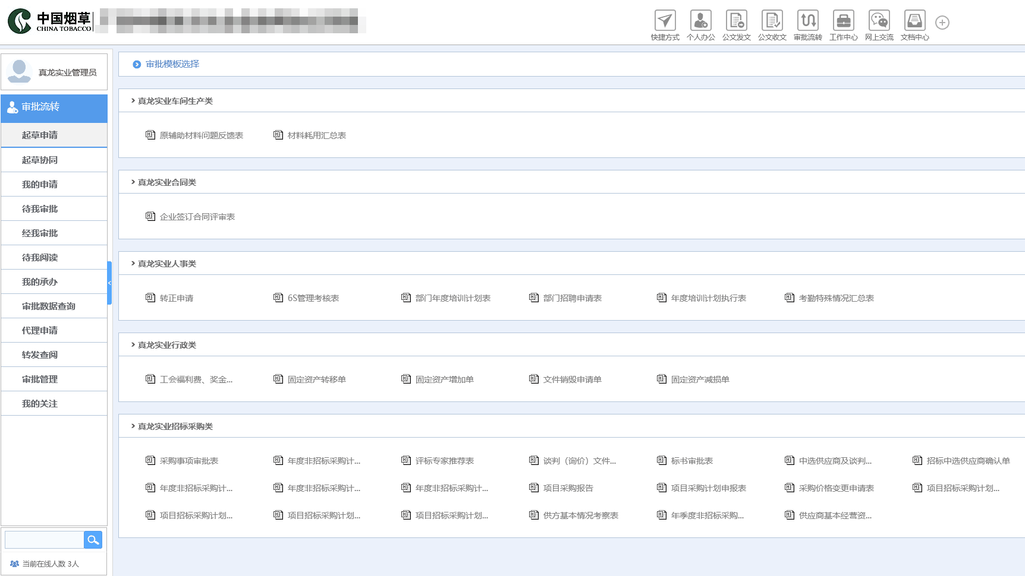Open the 工作中心 briefcase icon
This screenshot has height=576, width=1025.
(843, 21)
